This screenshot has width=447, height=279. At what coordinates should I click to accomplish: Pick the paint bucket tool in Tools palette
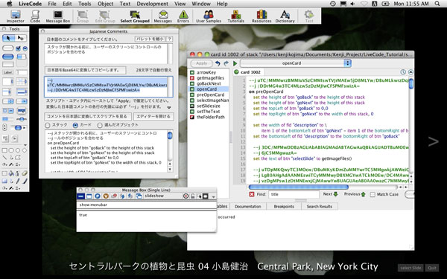[x=11, y=173]
